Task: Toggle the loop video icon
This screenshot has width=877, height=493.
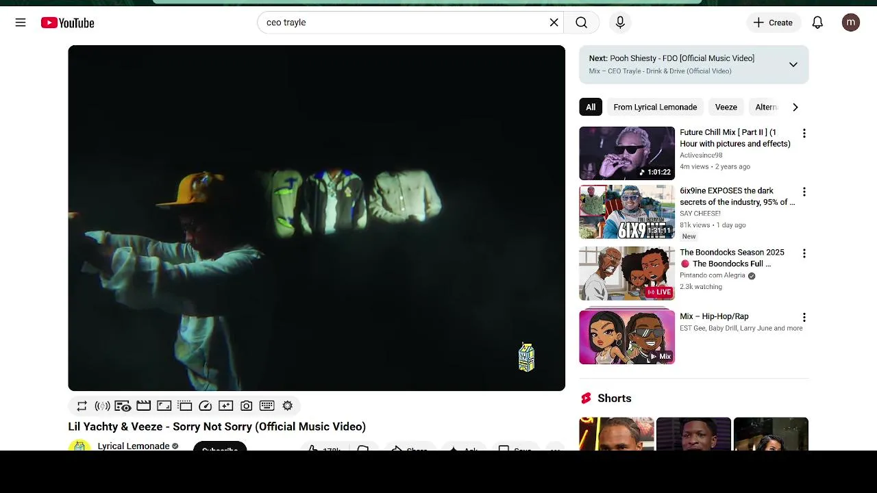Action: click(x=82, y=406)
